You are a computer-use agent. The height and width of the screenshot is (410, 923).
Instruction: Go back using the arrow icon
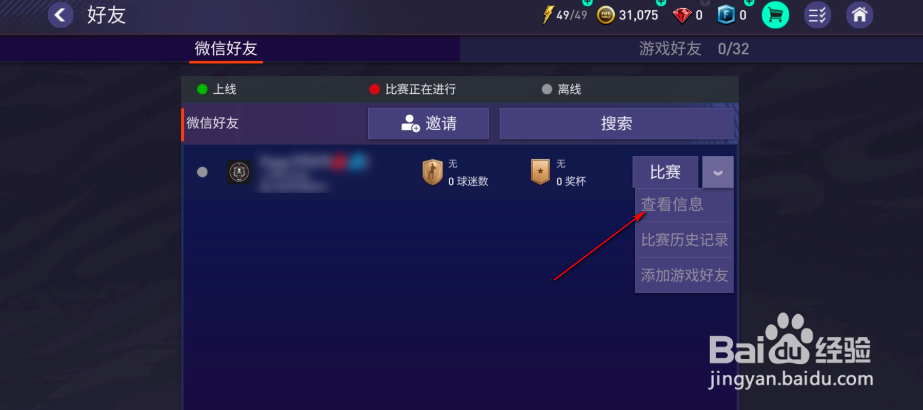[x=61, y=15]
